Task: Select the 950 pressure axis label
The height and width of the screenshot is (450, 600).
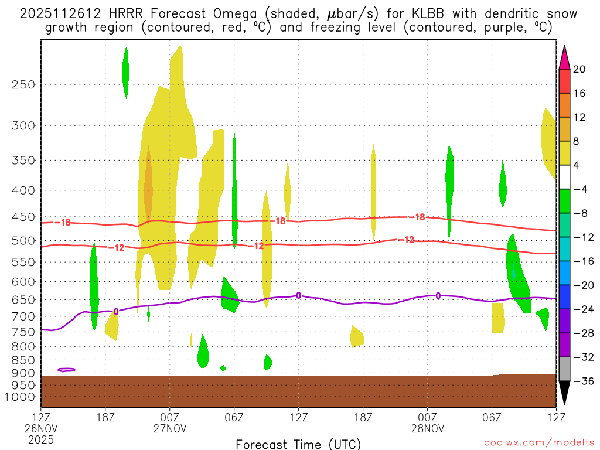Action: 23,386
